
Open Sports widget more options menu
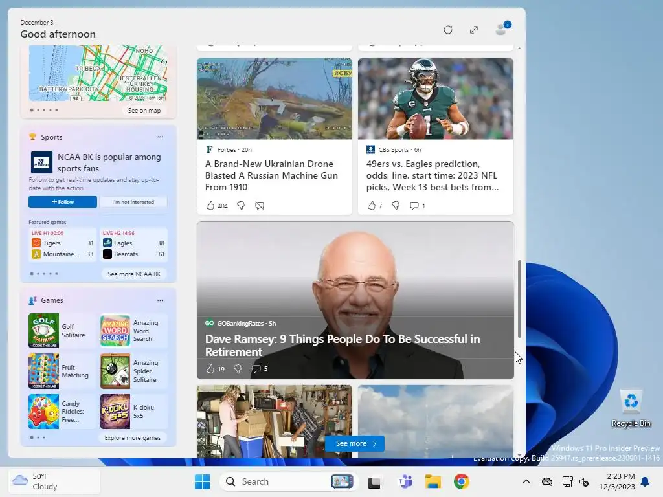pyautogui.click(x=161, y=137)
